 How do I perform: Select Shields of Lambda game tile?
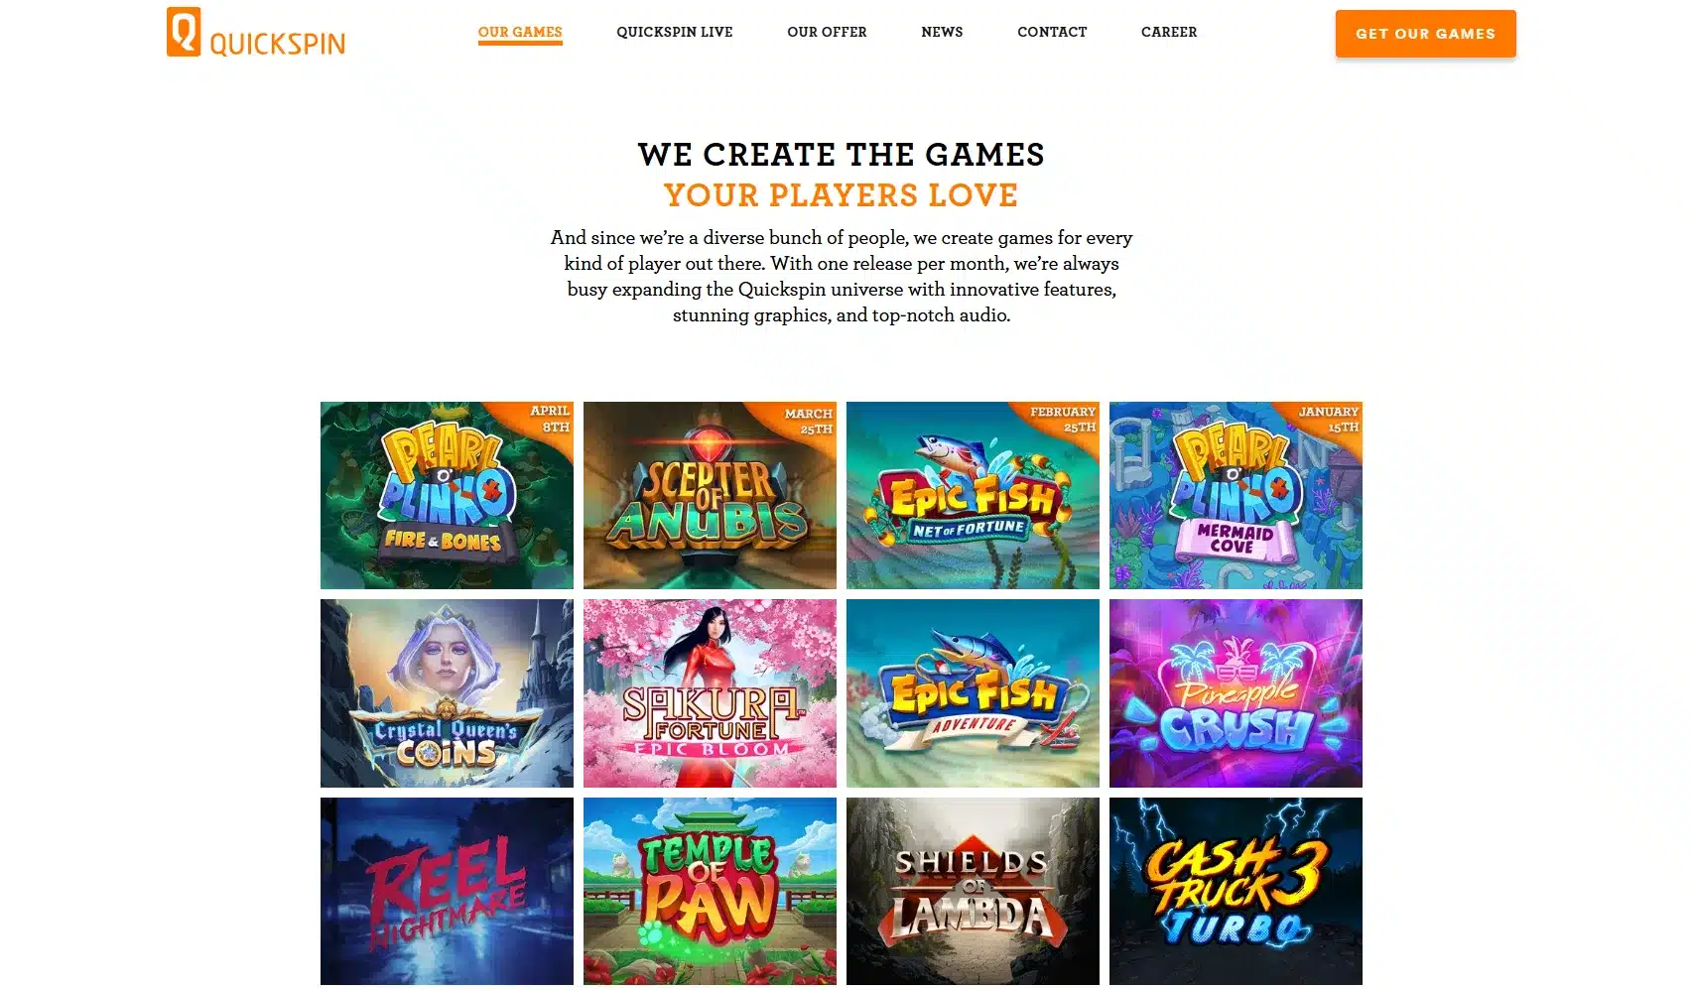[x=973, y=891]
